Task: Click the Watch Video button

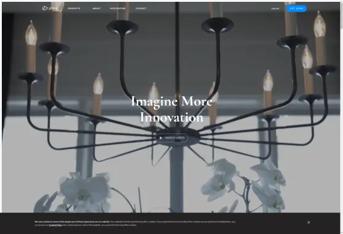Action: pos(171,138)
